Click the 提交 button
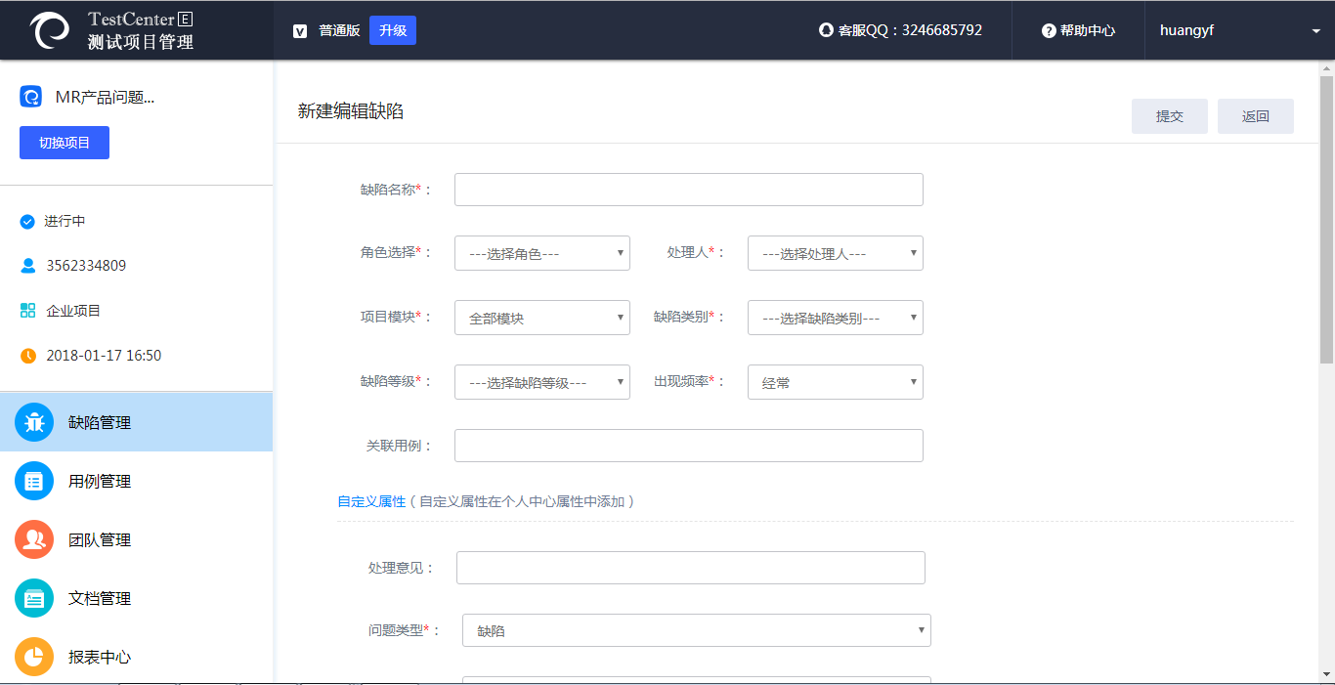1335x685 pixels. click(x=1169, y=116)
